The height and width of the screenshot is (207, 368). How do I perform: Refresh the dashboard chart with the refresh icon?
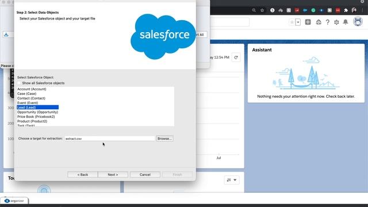pyautogui.click(x=236, y=57)
